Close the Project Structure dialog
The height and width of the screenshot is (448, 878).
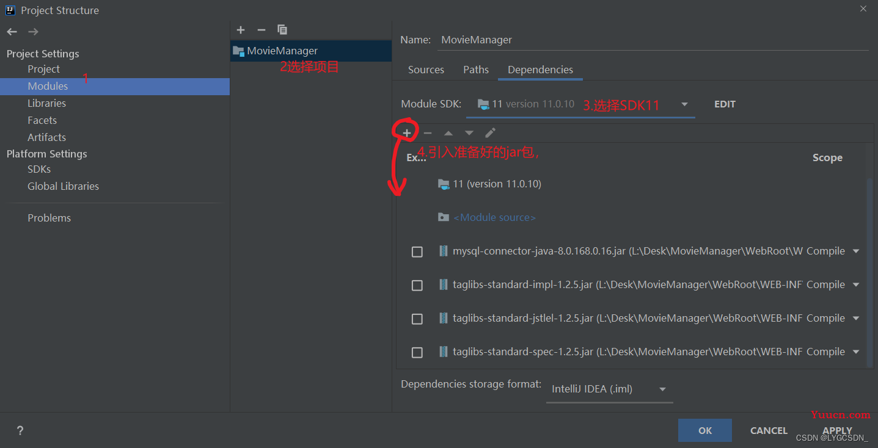point(863,9)
